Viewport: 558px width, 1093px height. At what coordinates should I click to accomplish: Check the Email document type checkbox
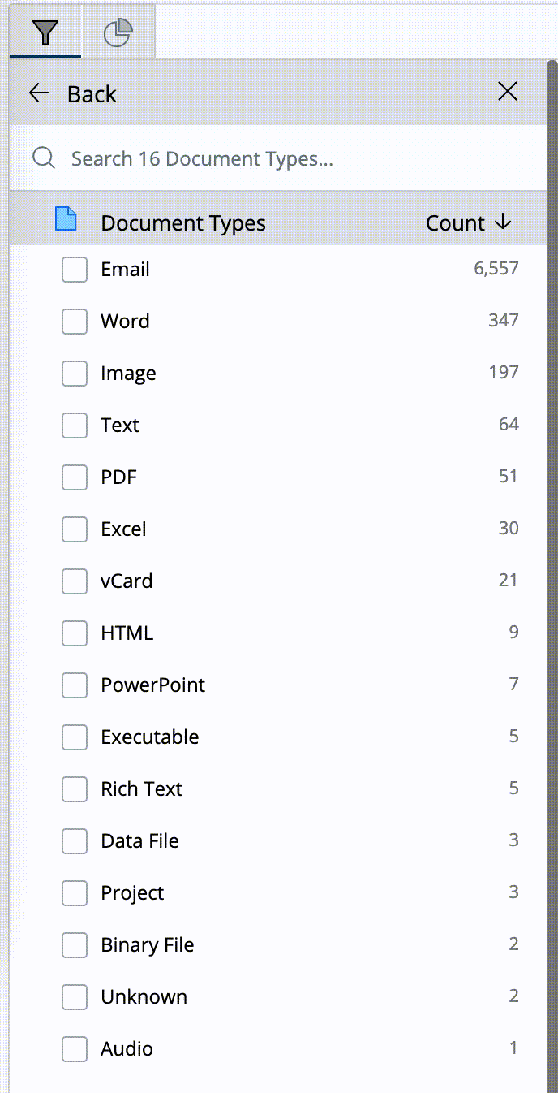(74, 269)
